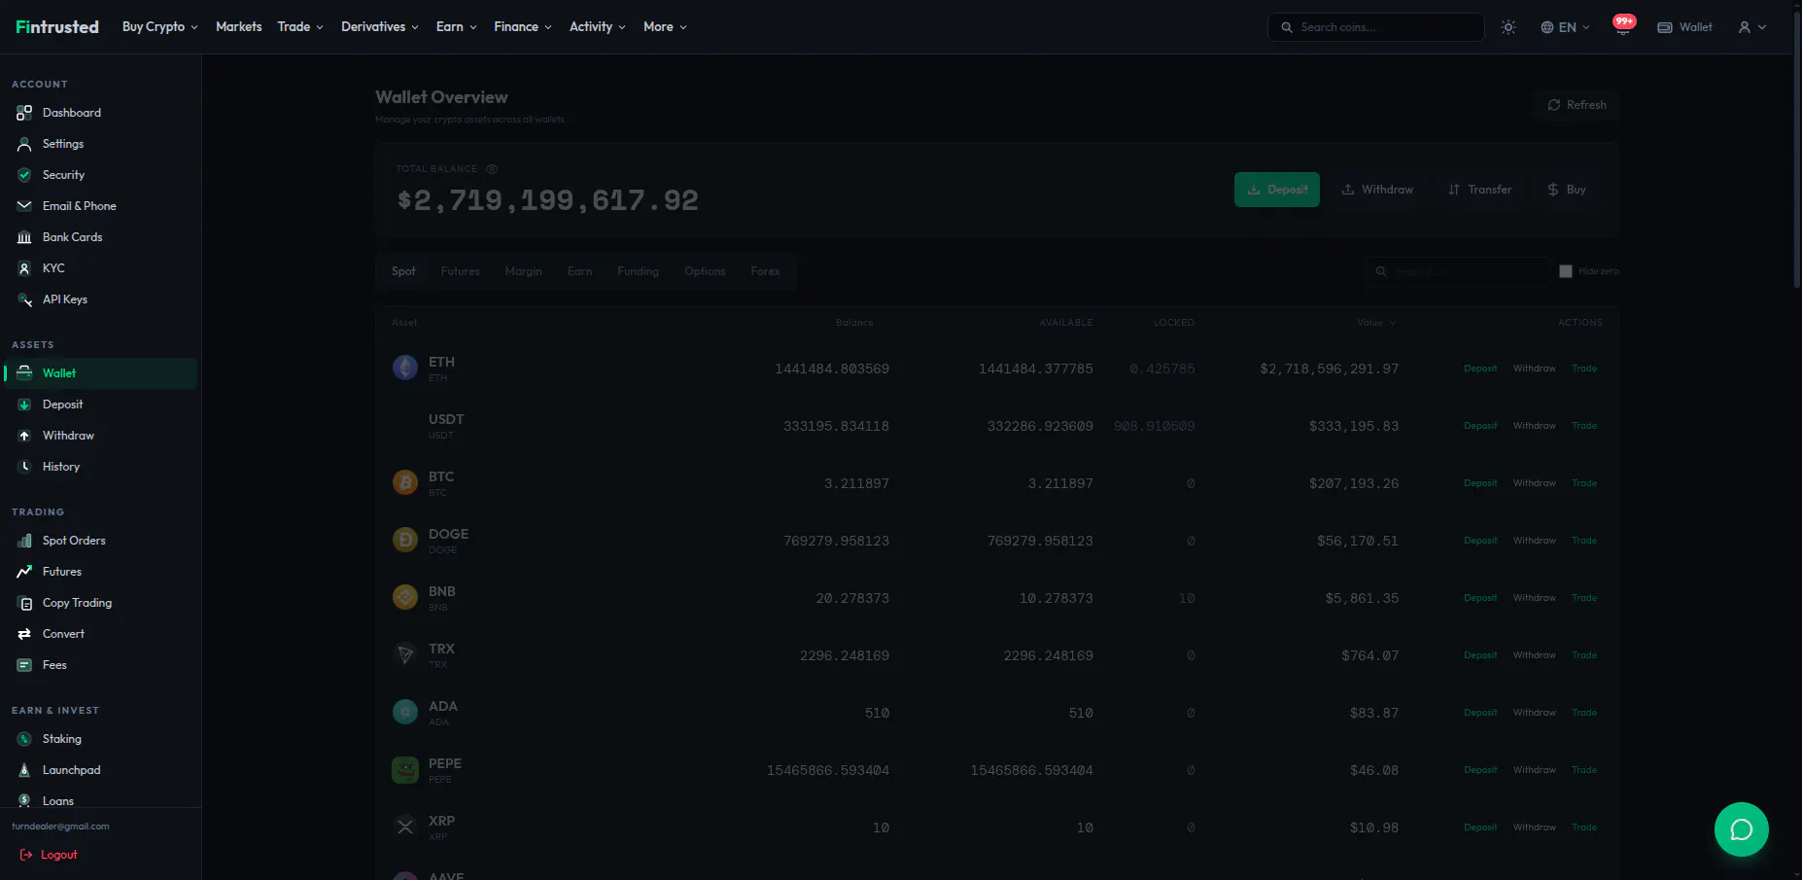Click Trade link in the ETH row
This screenshot has height=880, width=1802.
point(1584,369)
